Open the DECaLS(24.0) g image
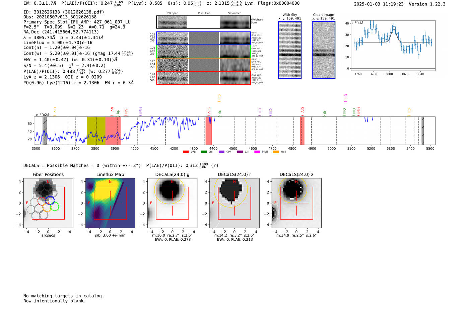This screenshot has height=319, width=469. pos(172,203)
